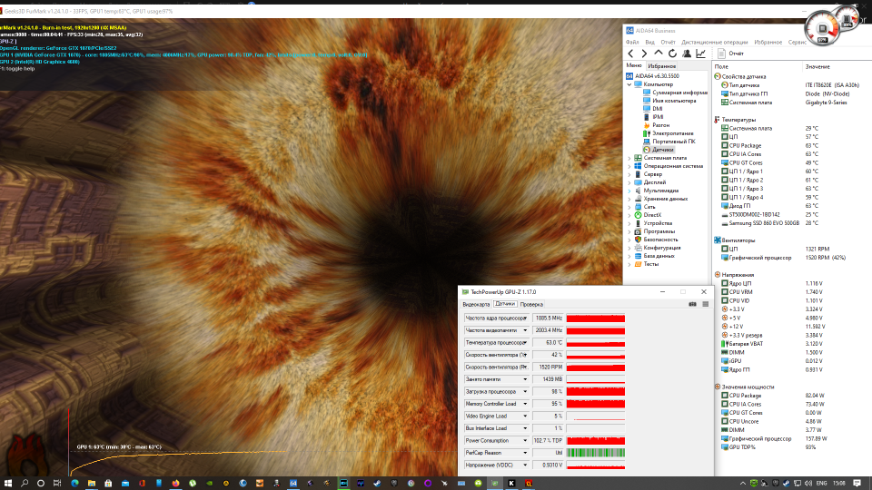Open the Отчёт report button
872x490 pixels.
(730, 54)
